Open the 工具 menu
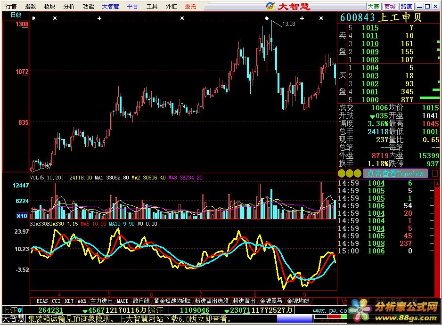 point(152,6)
